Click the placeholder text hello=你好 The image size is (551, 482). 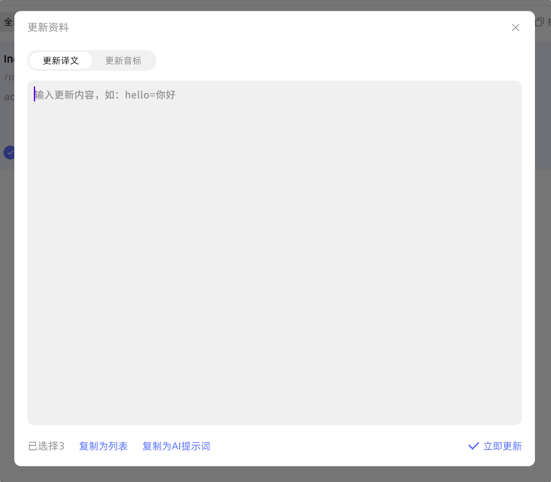coord(150,95)
